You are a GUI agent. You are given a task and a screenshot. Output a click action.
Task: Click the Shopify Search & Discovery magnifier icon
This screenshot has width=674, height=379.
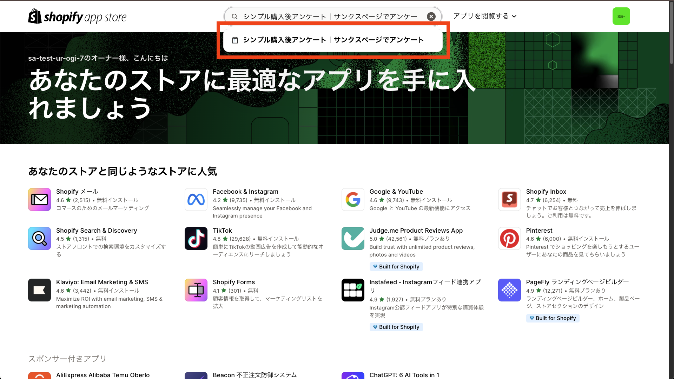[x=39, y=238]
